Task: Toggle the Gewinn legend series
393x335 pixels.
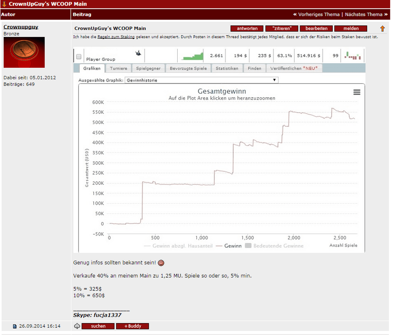Action: point(229,246)
